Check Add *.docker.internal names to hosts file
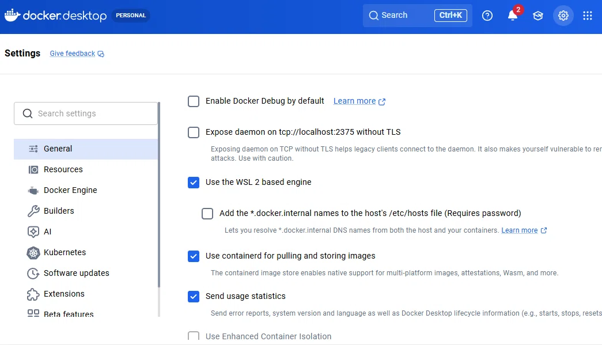The image size is (602, 345). pos(207,213)
